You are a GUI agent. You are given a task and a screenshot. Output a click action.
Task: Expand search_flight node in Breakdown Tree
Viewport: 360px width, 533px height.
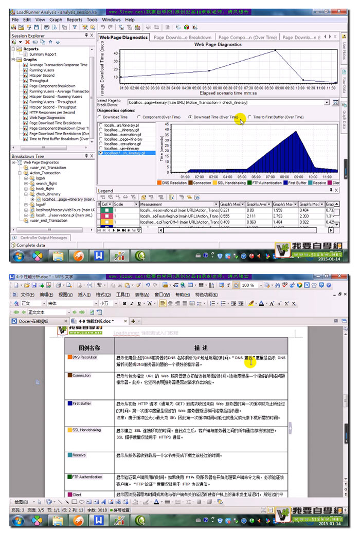(26, 183)
